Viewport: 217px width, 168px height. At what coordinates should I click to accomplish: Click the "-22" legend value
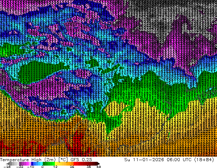pyautogui.click(x=20, y=167)
